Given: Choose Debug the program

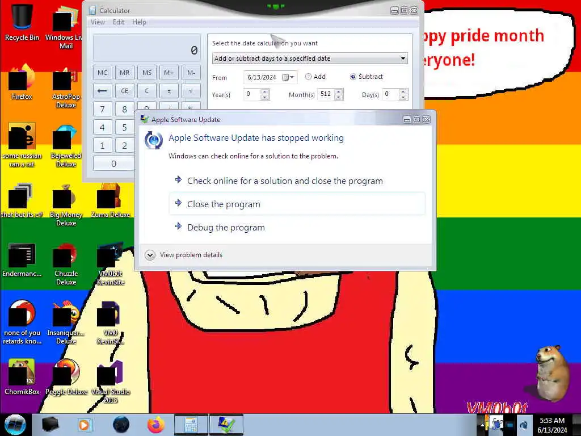Looking at the screenshot, I should 297,227.
